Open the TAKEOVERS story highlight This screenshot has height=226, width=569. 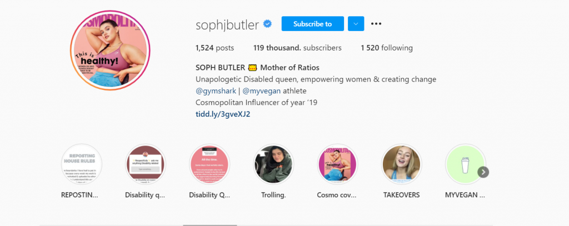point(401,165)
